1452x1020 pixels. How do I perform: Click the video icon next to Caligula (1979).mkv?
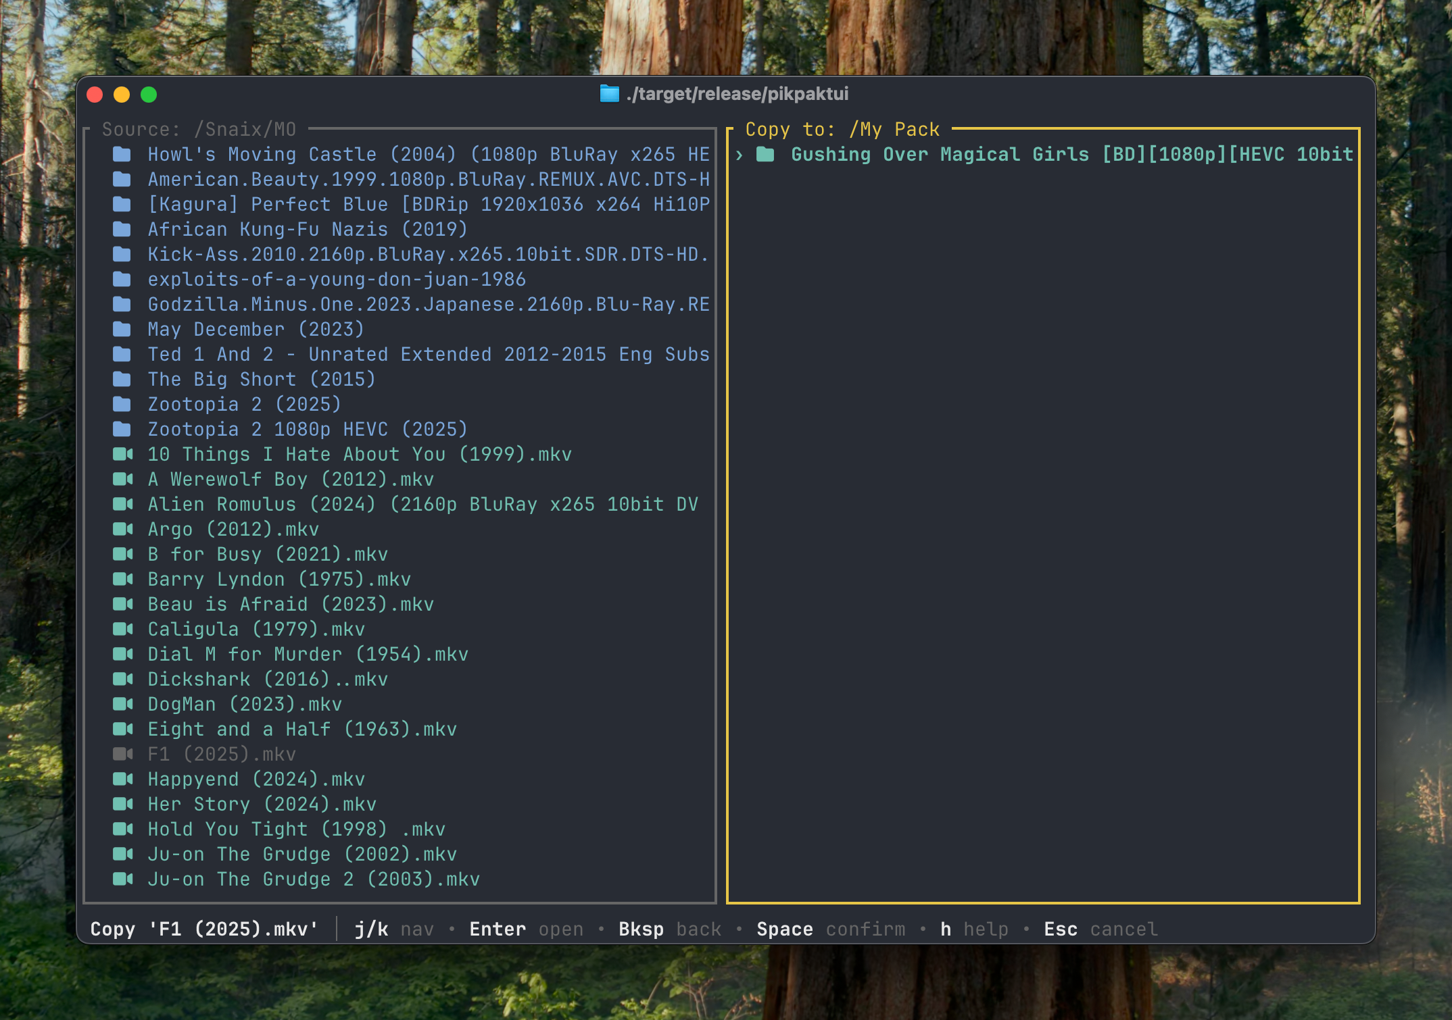pyautogui.click(x=122, y=629)
